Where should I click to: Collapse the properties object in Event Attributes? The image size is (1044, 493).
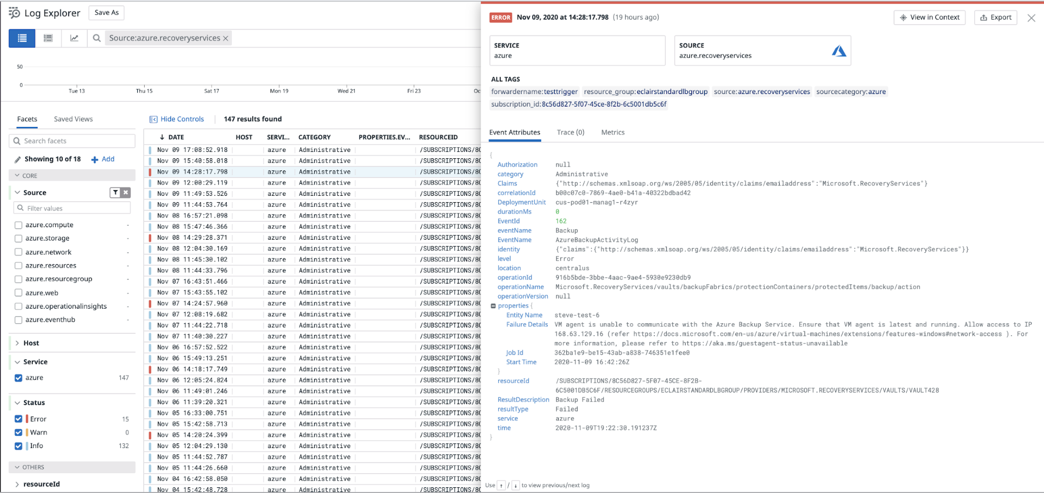[x=492, y=306]
